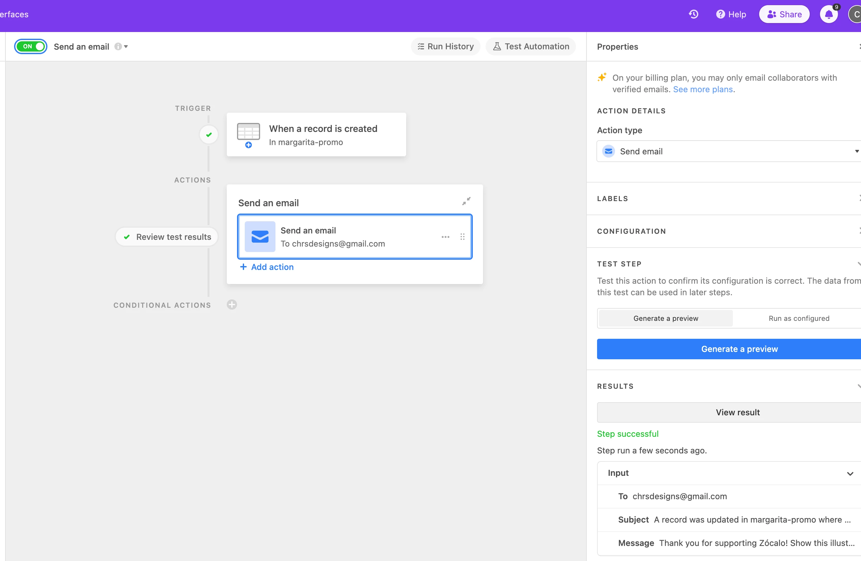The height and width of the screenshot is (561, 861).
Task: Click the drag handle on email action
Action: pos(462,237)
